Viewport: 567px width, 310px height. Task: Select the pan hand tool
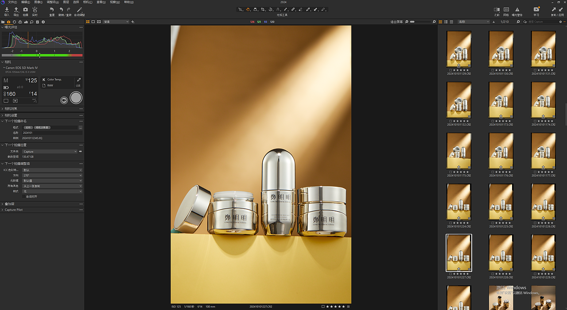coord(248,9)
